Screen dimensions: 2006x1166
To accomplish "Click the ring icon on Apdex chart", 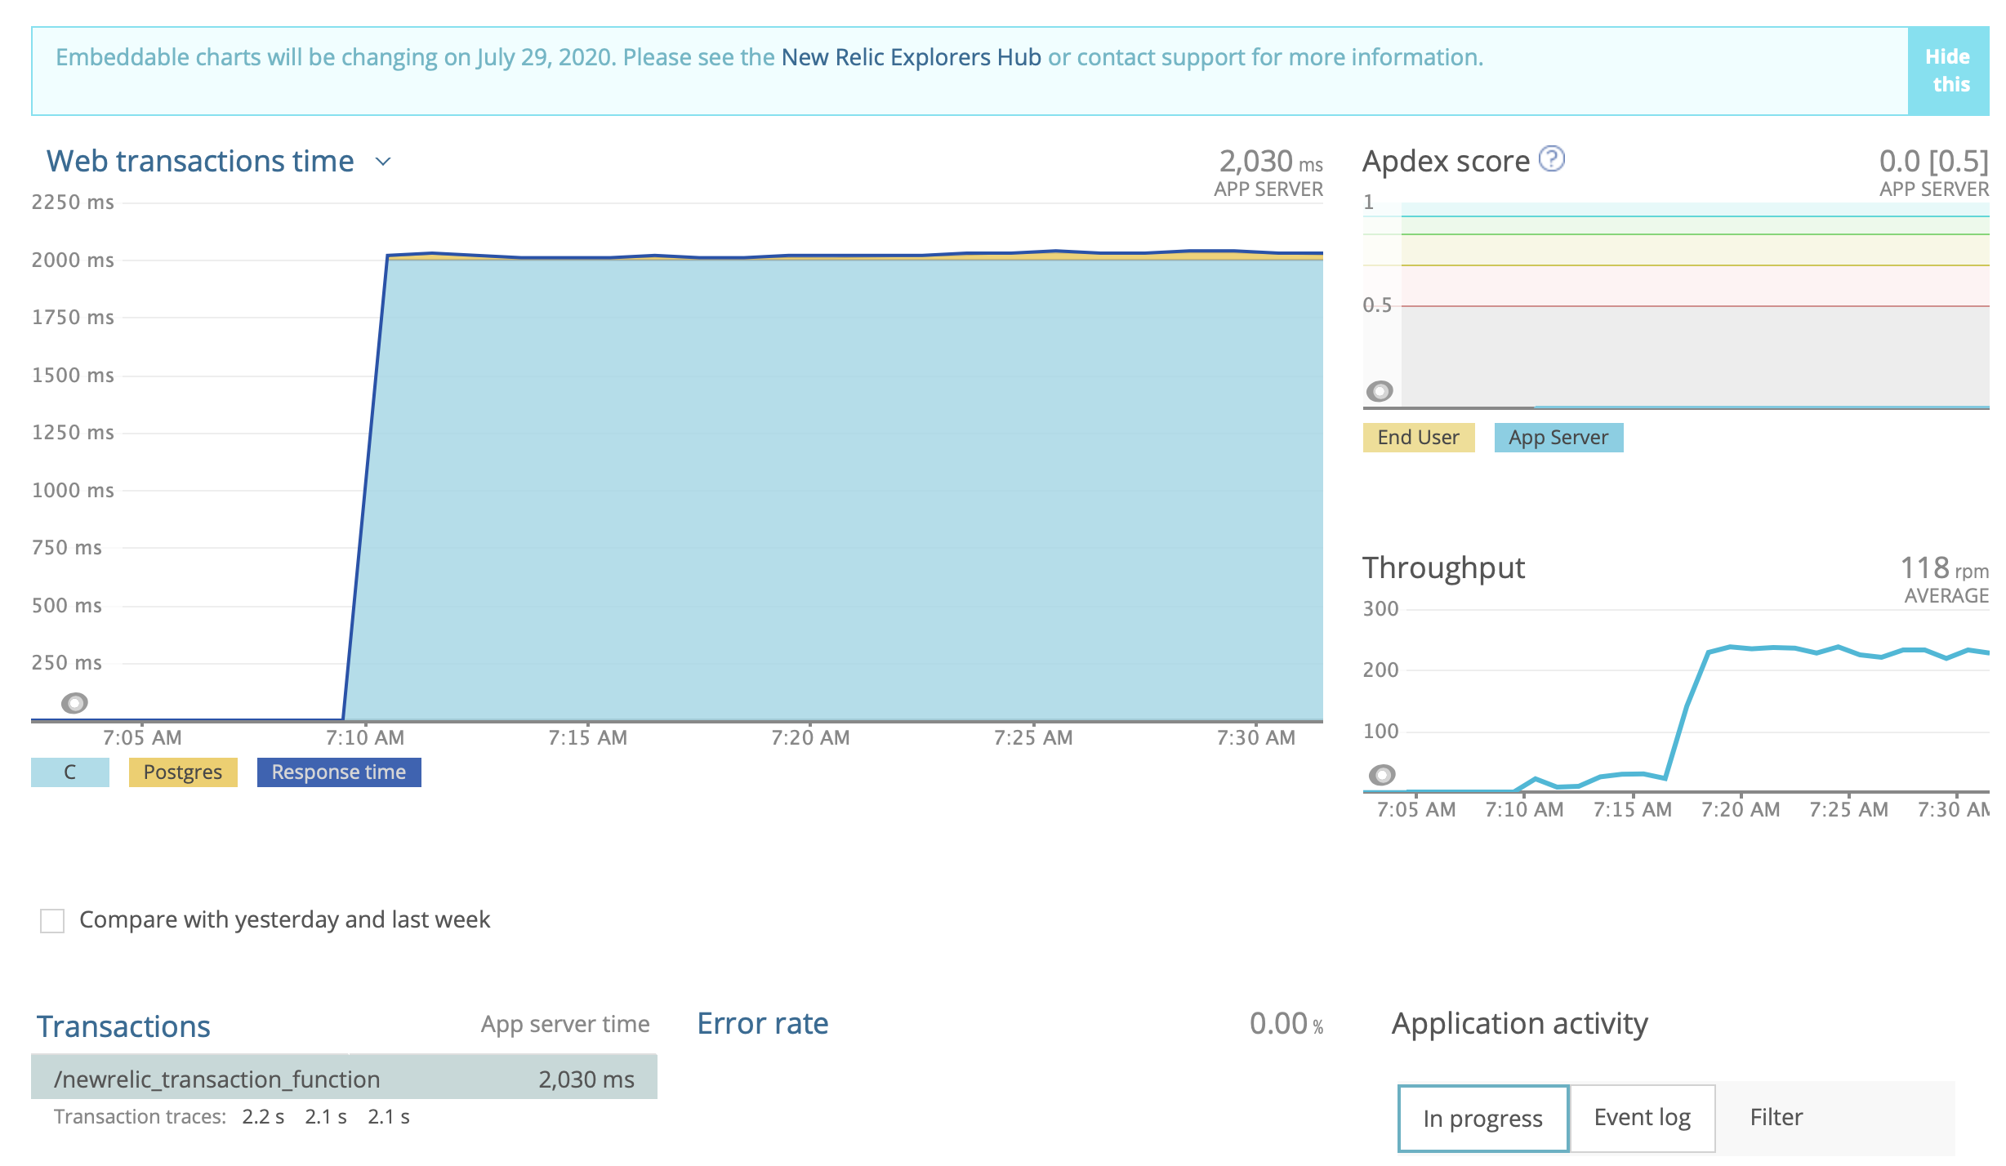I will pos(1380,391).
